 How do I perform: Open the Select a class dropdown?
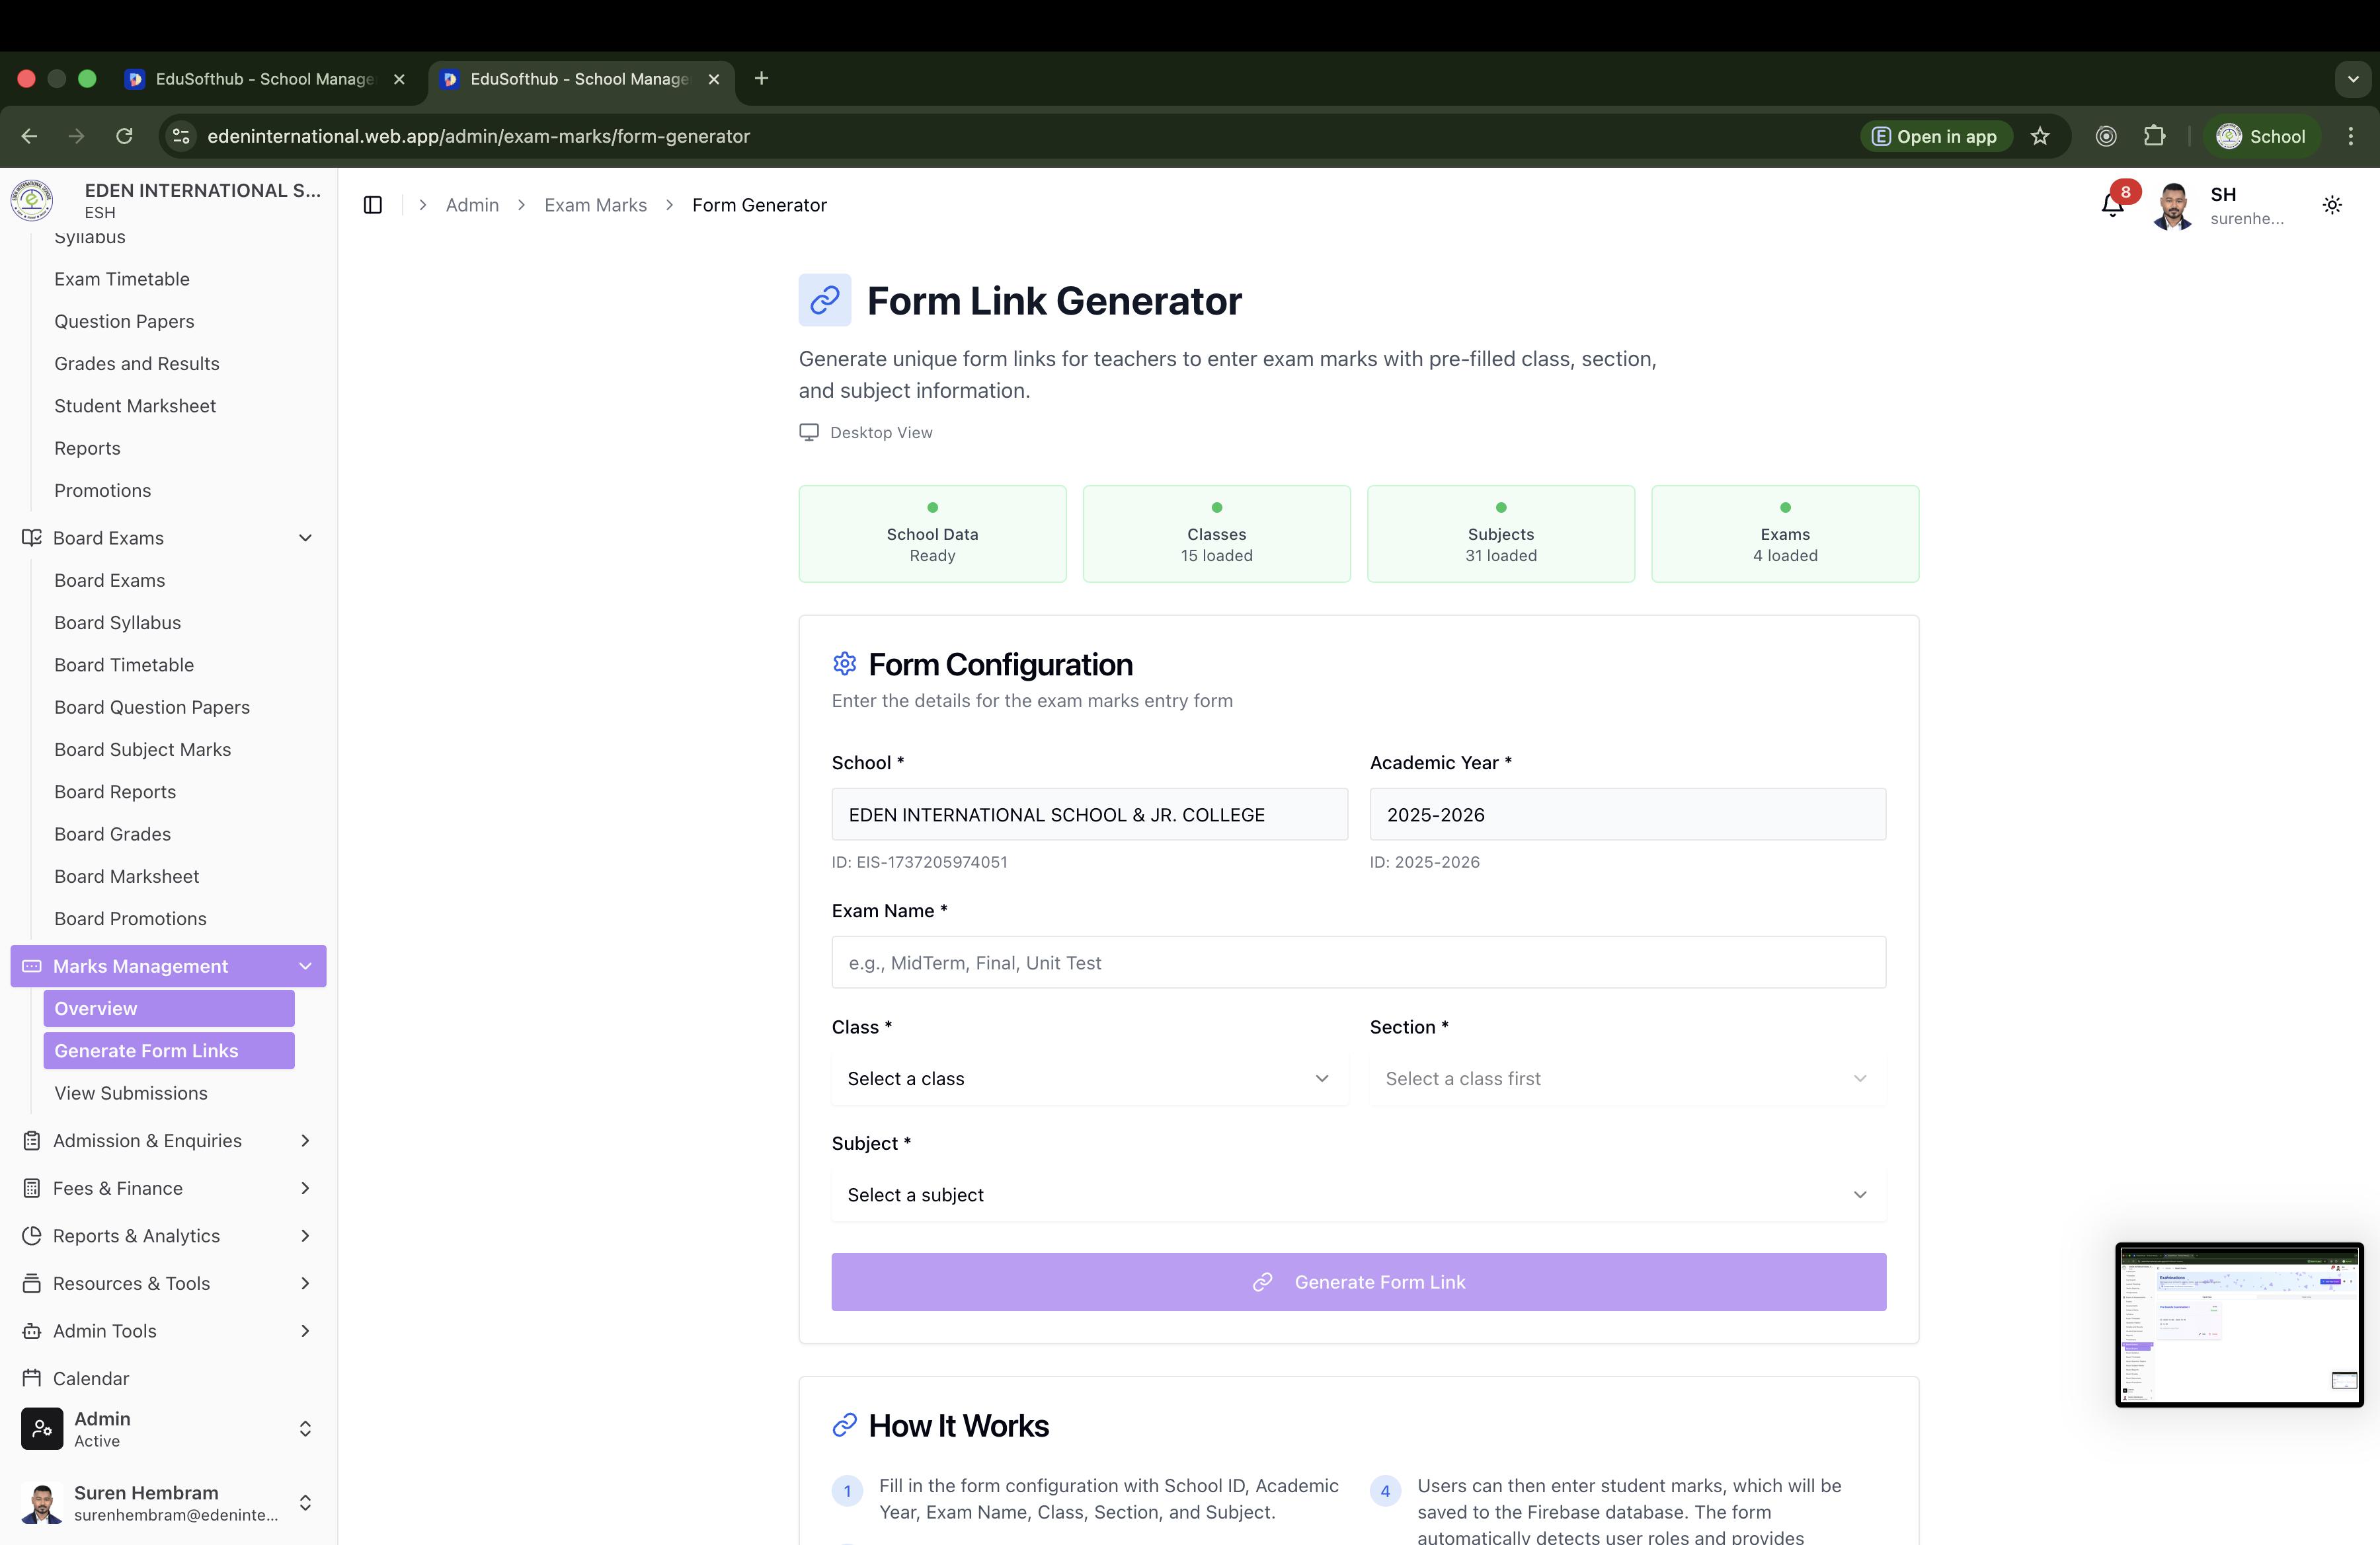point(1088,1078)
